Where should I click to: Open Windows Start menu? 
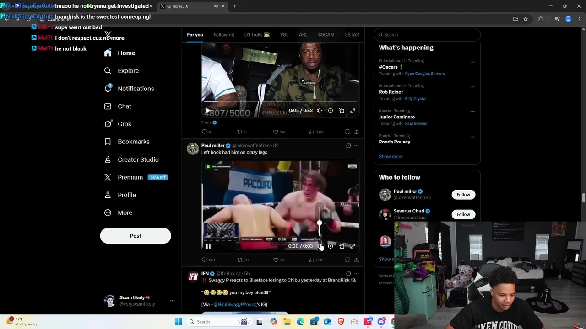coord(178,322)
